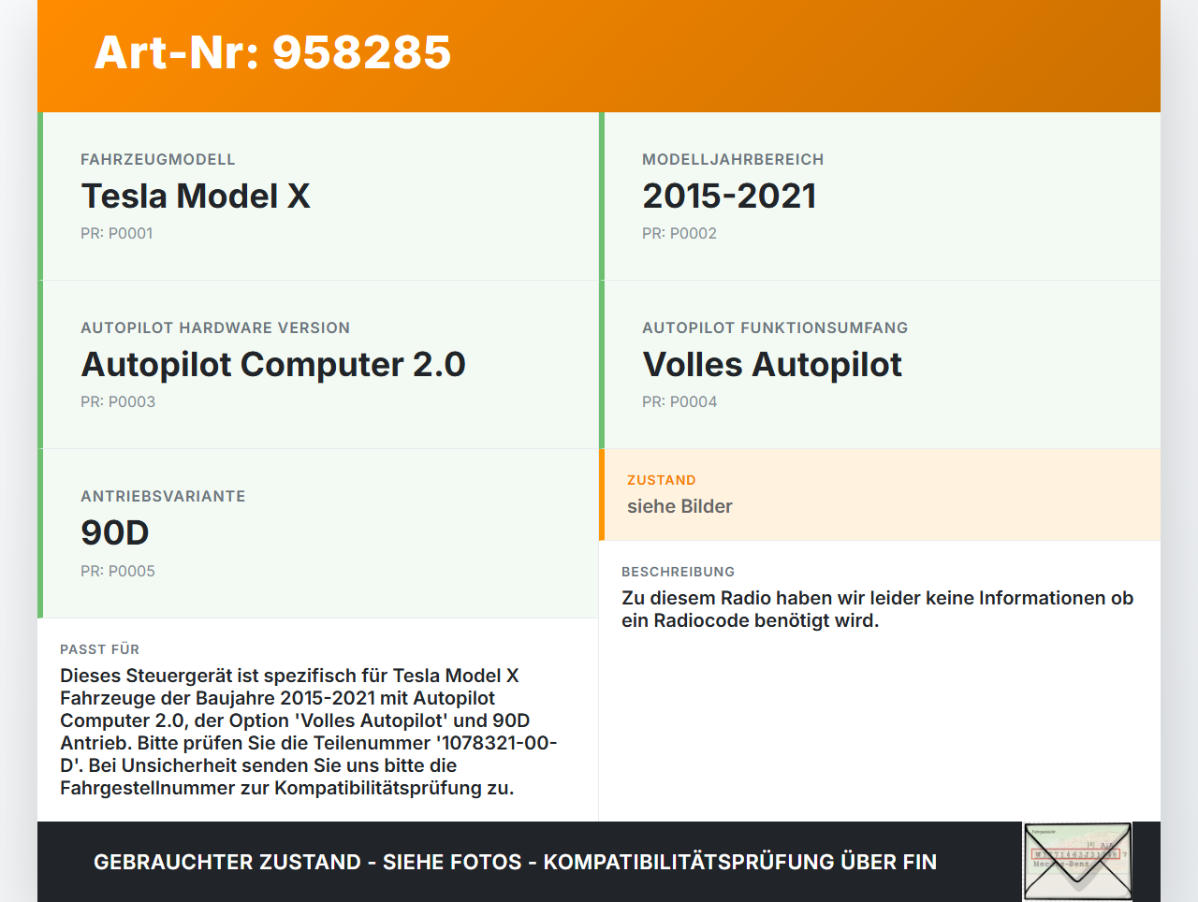Click the Autopilot Computer 2.0 entry

[274, 364]
